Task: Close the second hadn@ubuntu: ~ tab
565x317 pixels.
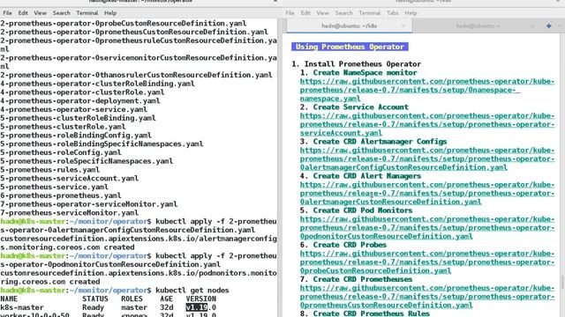Action: pos(532,26)
